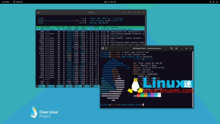Click the new tab icon in htop terminal
This screenshot has width=220, height=124.
click(38, 12)
